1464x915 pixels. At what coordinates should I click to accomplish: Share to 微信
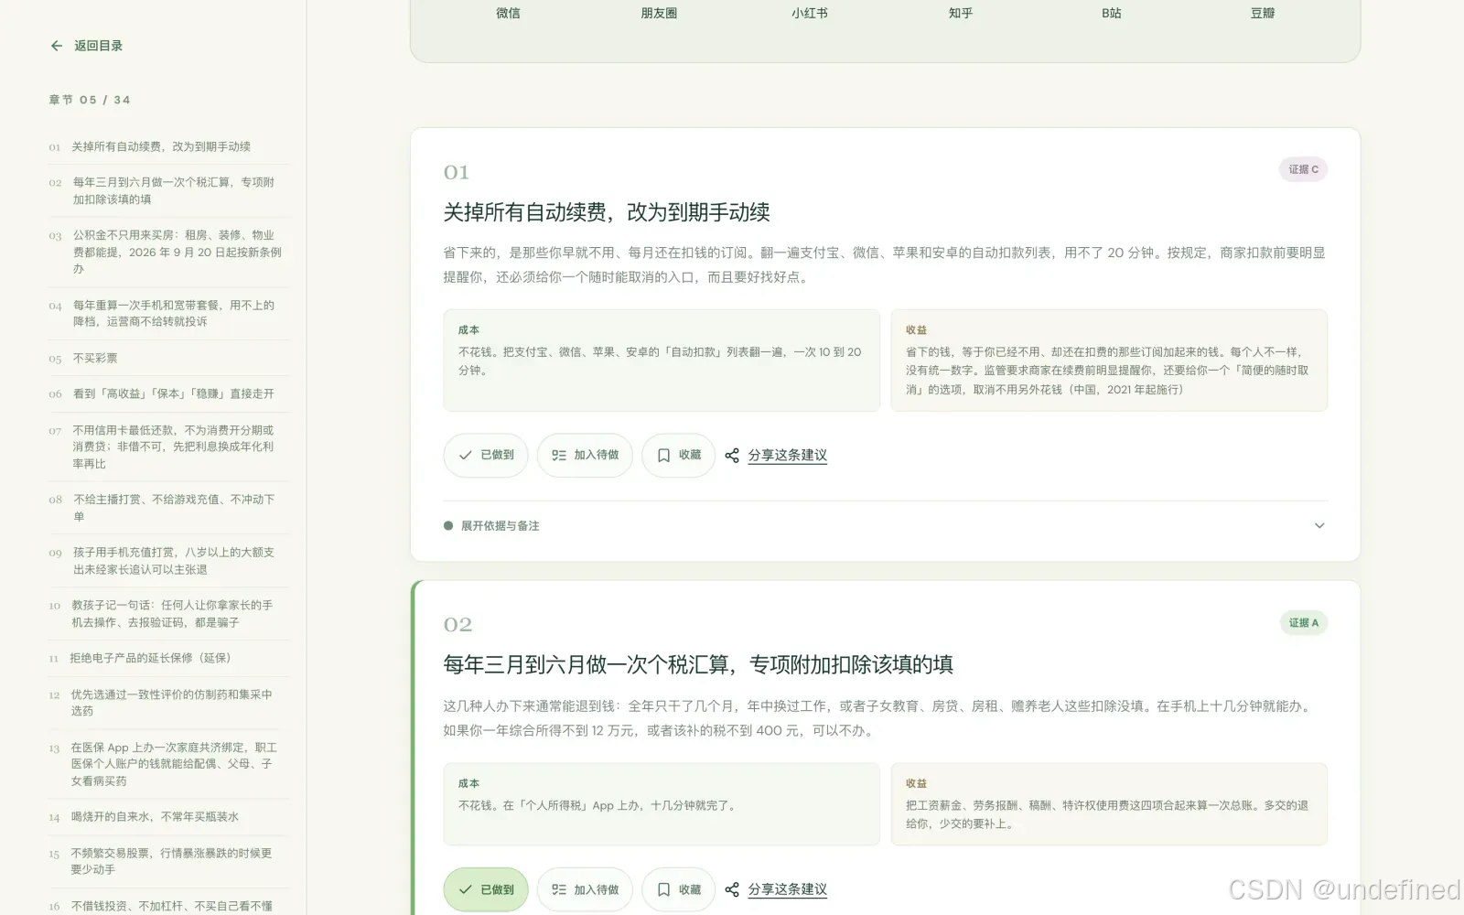[508, 13]
